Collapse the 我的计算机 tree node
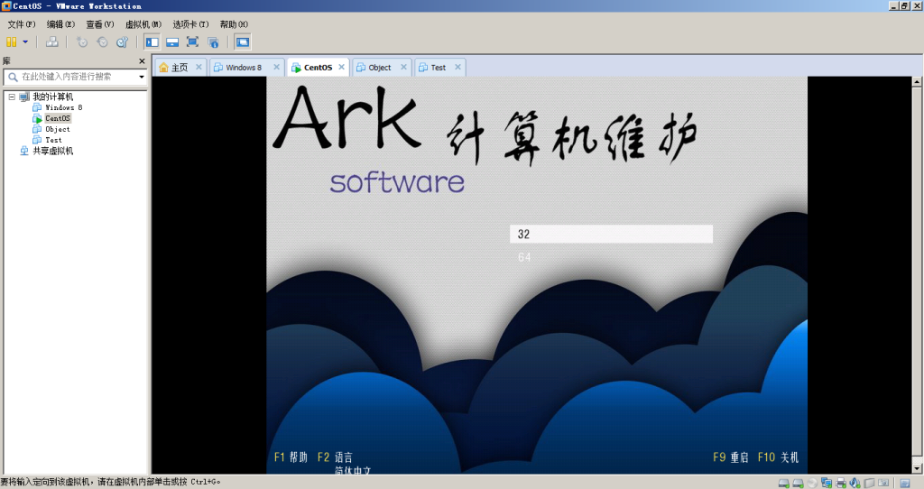924x489 pixels. (x=12, y=97)
